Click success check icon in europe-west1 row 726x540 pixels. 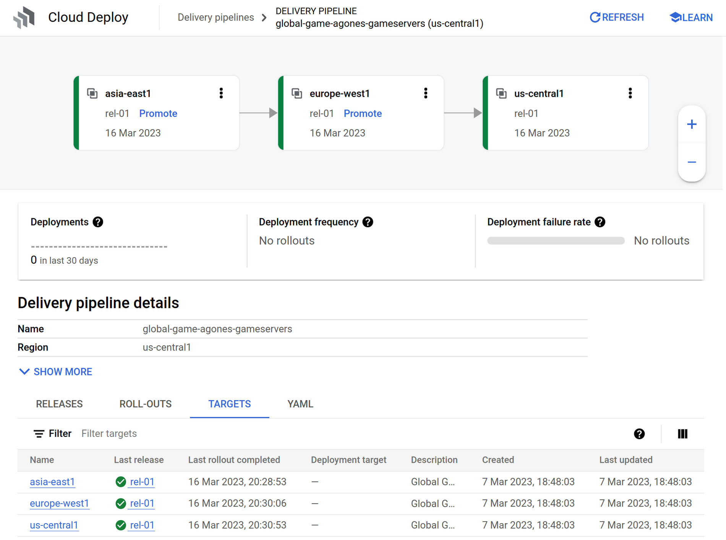coord(121,504)
